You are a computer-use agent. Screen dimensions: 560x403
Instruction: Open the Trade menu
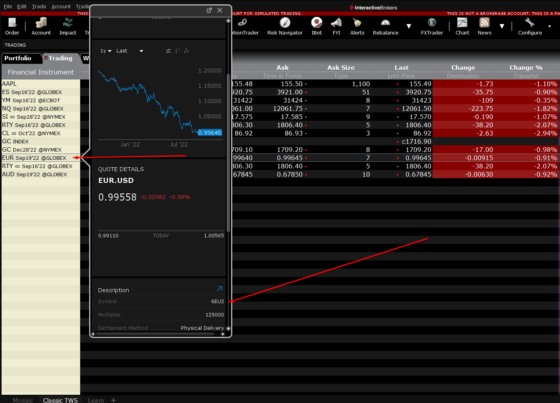click(x=39, y=6)
